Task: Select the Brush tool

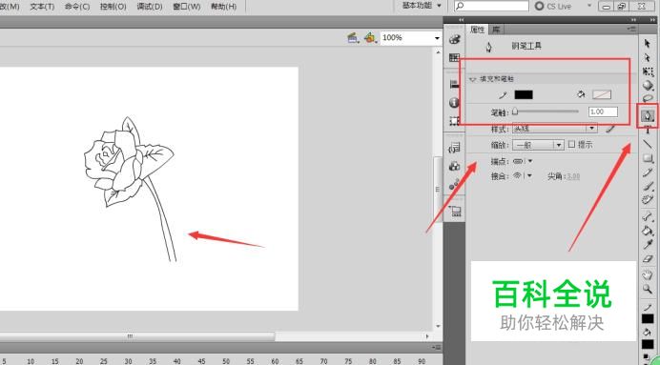Action: (x=648, y=186)
